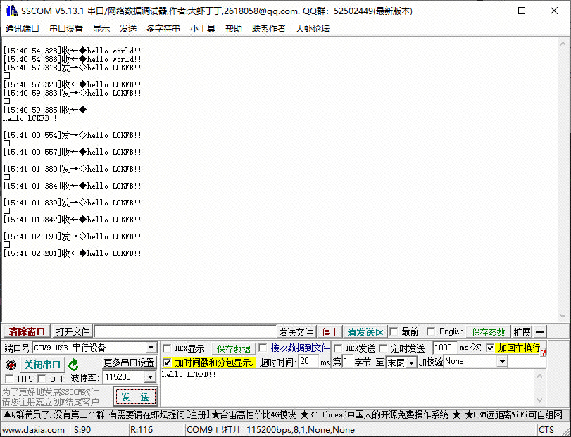Image resolution: width=571 pixels, height=437 pixels.
Task: Open the 小工具 menu
Action: 202,28
